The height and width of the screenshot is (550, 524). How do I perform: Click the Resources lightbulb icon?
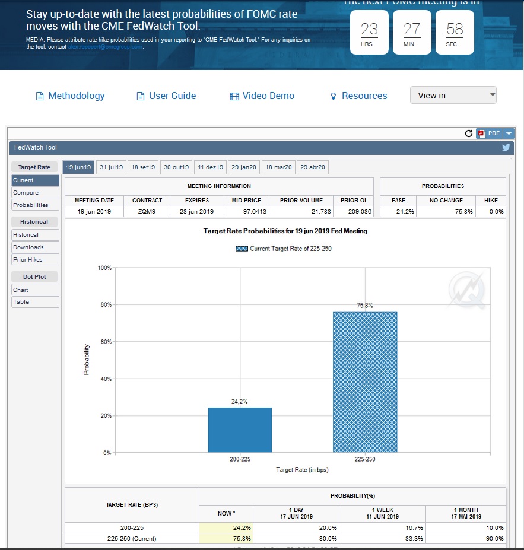[334, 96]
